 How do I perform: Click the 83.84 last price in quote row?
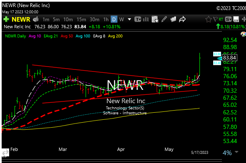pyautogui.click(x=80, y=27)
